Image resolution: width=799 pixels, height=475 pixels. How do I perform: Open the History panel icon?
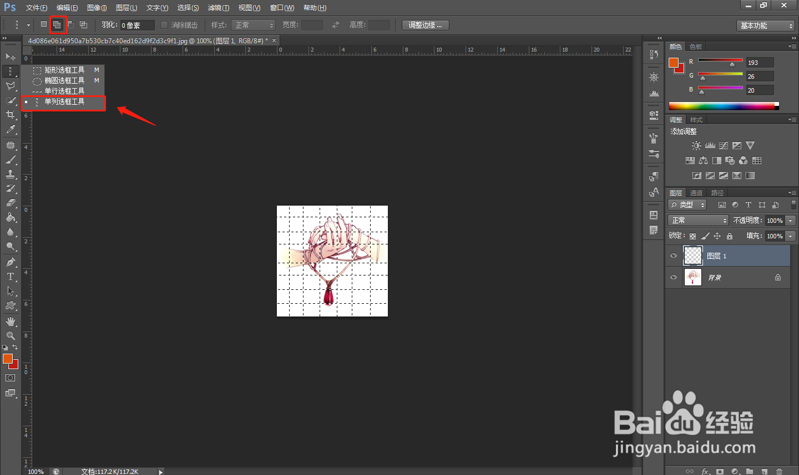tap(654, 54)
